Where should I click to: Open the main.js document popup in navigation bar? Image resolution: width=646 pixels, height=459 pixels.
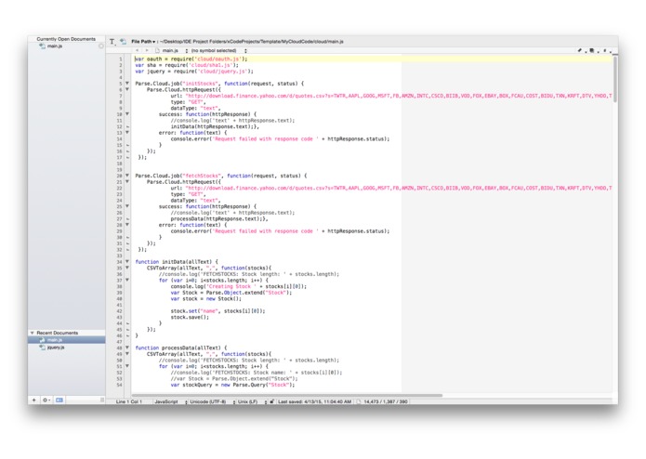[172, 50]
